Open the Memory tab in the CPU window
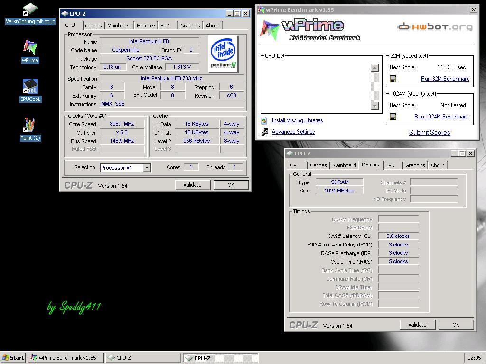The height and width of the screenshot is (364, 486). click(x=146, y=26)
